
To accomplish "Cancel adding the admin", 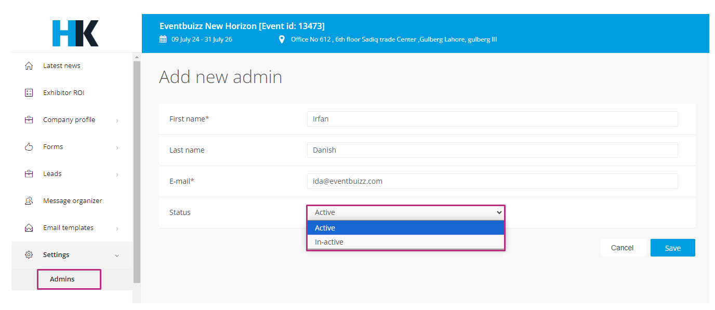I will coord(622,248).
